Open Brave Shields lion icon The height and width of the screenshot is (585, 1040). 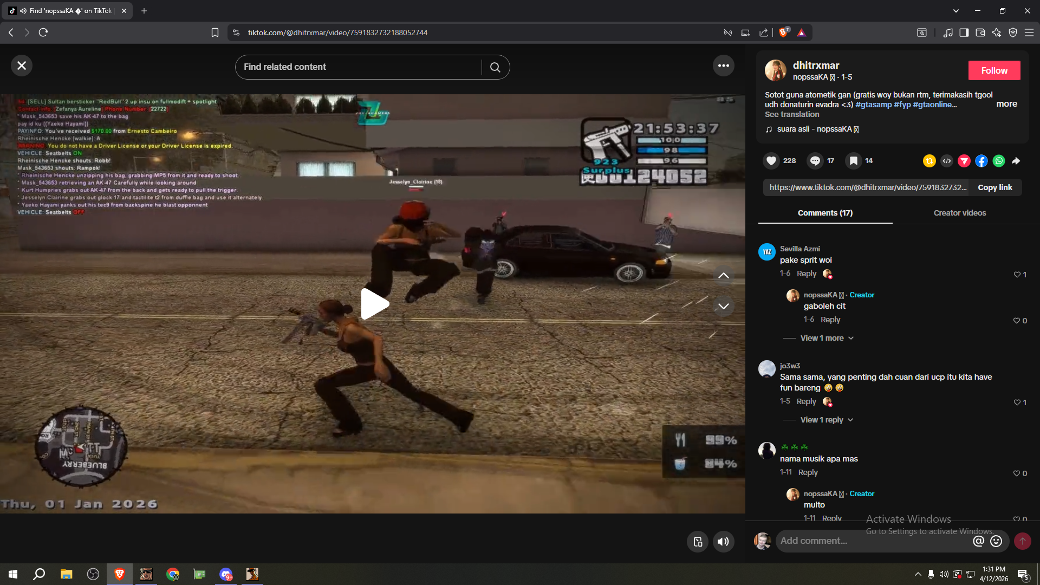pyautogui.click(x=784, y=32)
